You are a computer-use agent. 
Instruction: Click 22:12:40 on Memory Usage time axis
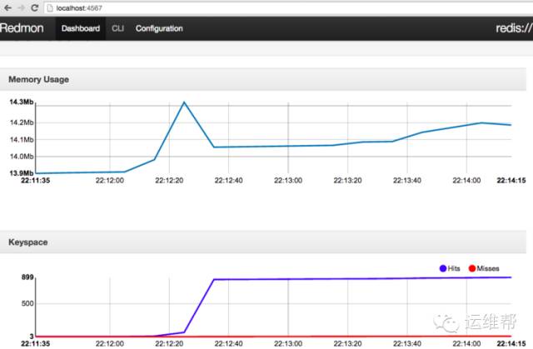[x=228, y=181]
